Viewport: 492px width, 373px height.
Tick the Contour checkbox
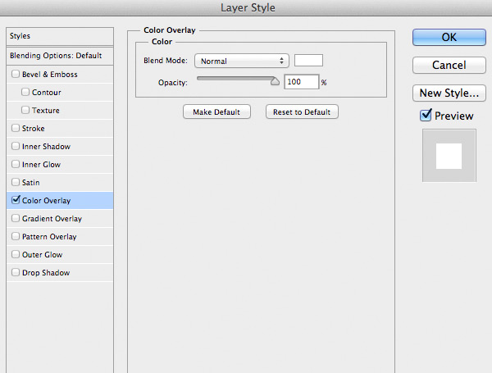point(25,93)
